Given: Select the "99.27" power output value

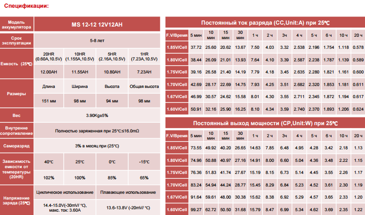Looking at the screenshot, I should coord(196,209).
